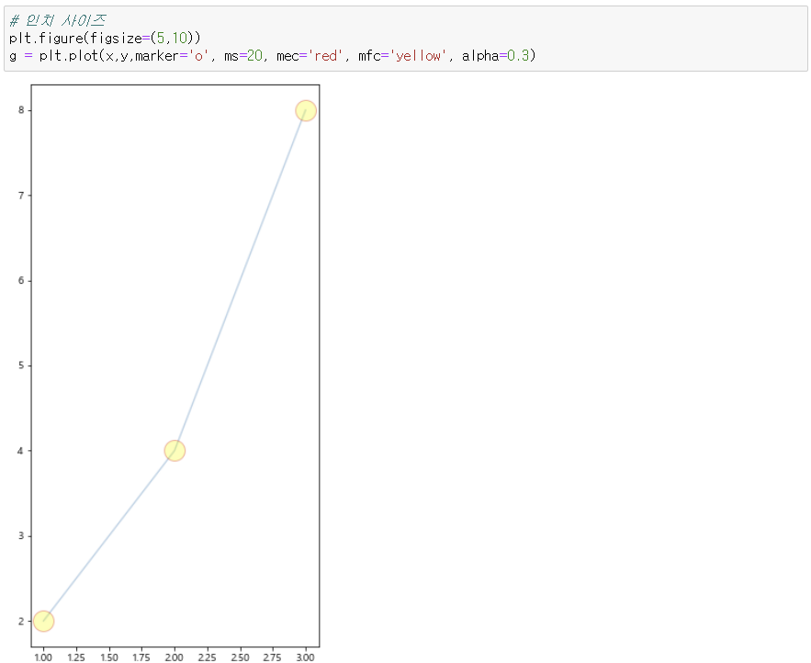Click the y-axis tick label 2
The height and width of the screenshot is (663, 811).
point(21,621)
